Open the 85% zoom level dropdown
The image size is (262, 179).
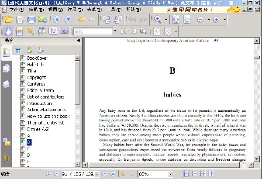[x=170, y=174]
